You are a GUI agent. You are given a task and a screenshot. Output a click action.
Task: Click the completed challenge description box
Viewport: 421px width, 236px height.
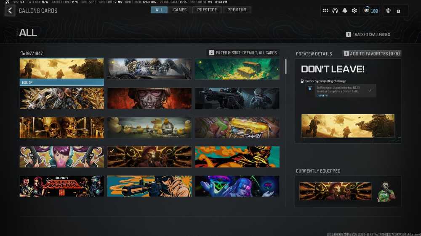coord(341,91)
